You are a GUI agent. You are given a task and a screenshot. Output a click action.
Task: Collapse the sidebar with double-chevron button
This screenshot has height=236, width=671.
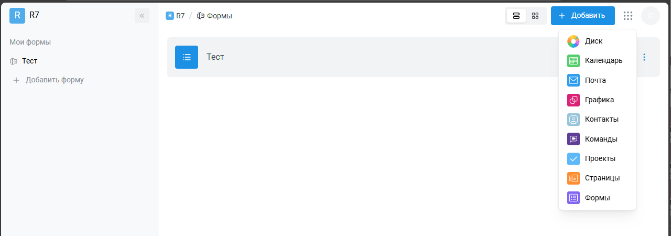click(142, 16)
